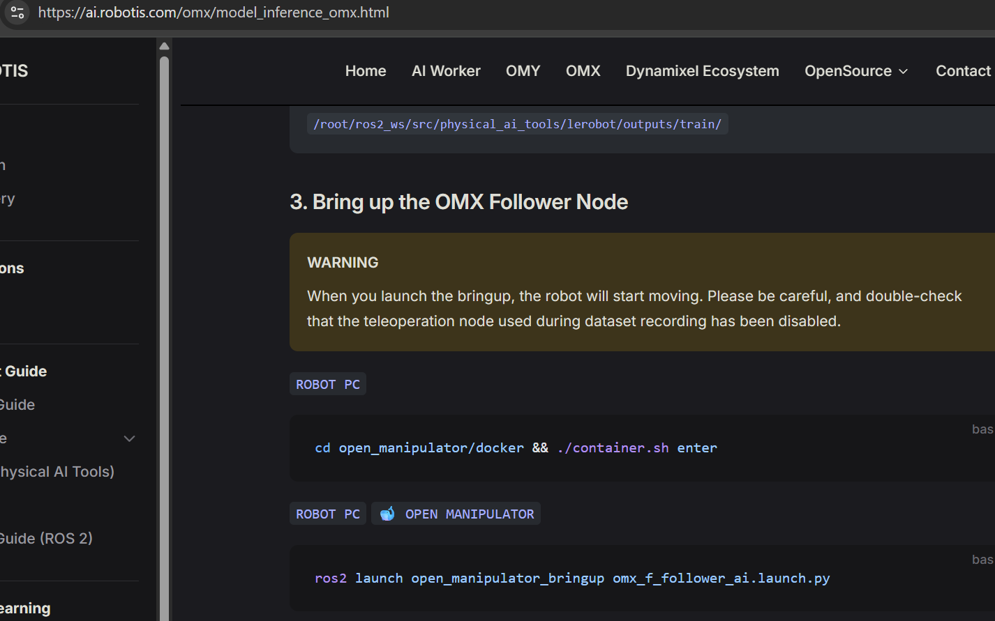Viewport: 995px width, 621px height.
Task: Click the sidebar scrollbar up arrow
Action: 165,47
